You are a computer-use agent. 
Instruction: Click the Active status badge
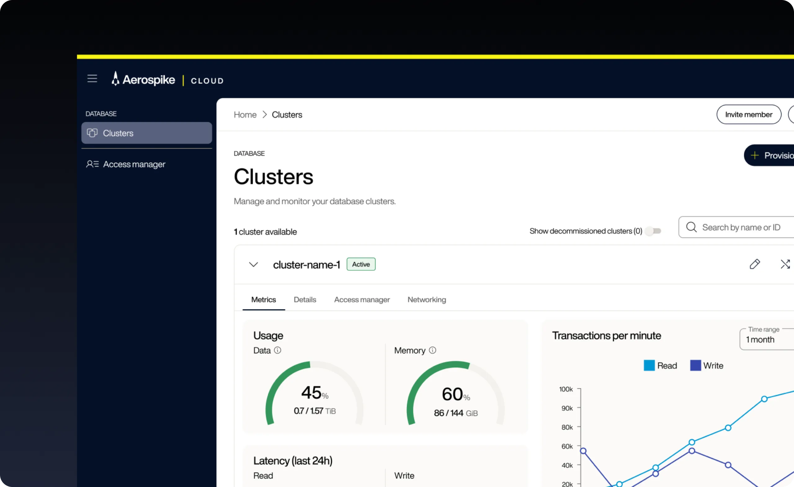[x=361, y=264]
